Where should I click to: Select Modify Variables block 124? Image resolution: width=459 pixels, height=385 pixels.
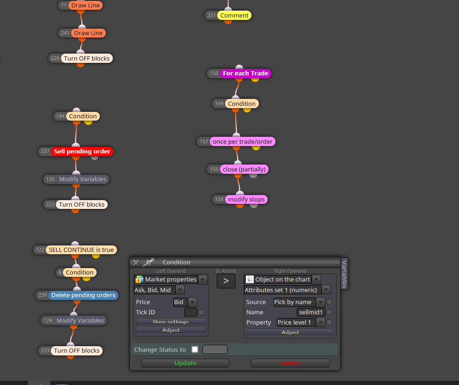[x=80, y=321]
